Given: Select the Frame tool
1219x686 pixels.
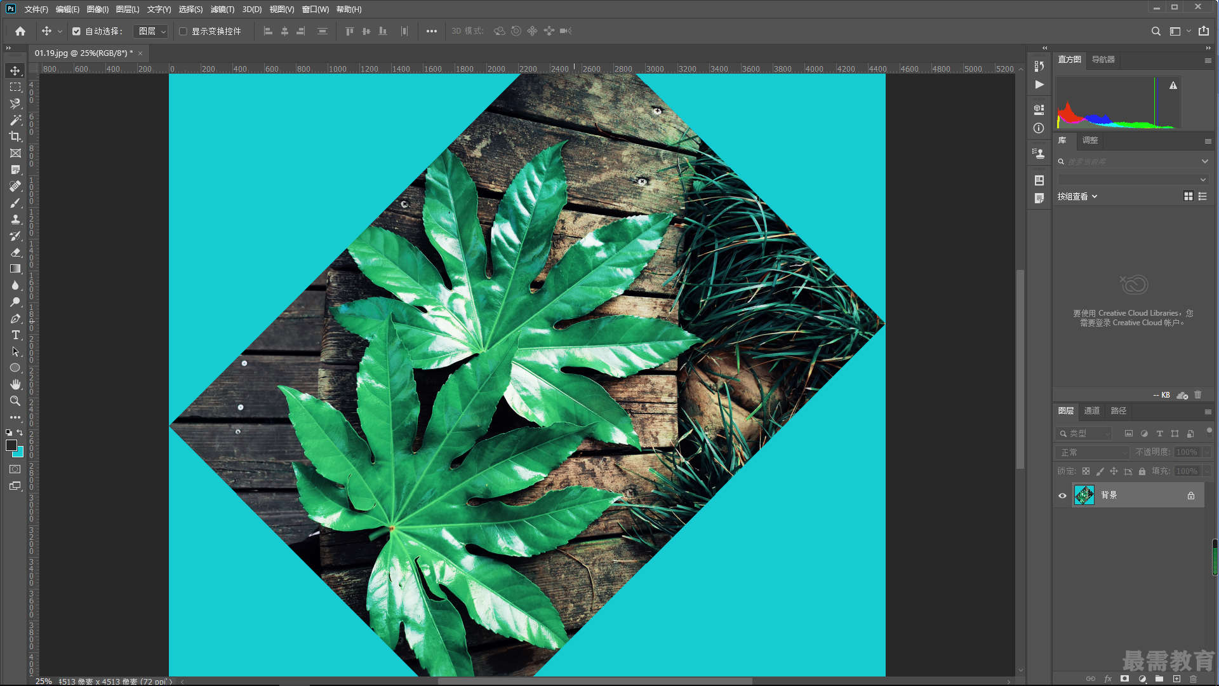Looking at the screenshot, I should click(15, 153).
